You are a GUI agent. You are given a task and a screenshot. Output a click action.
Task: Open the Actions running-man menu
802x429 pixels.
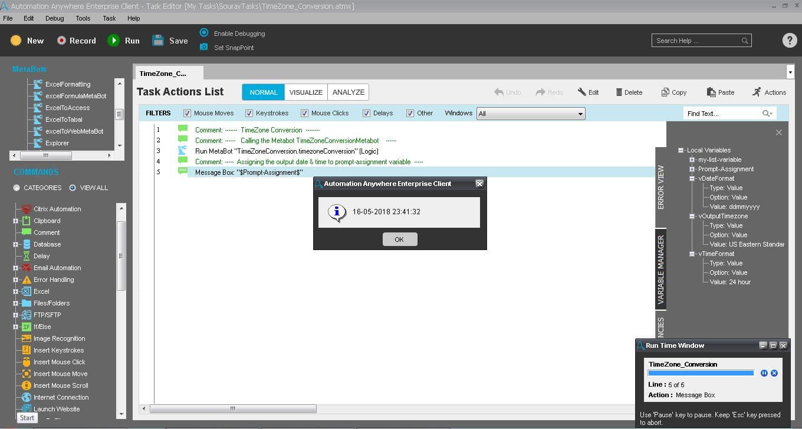click(757, 92)
